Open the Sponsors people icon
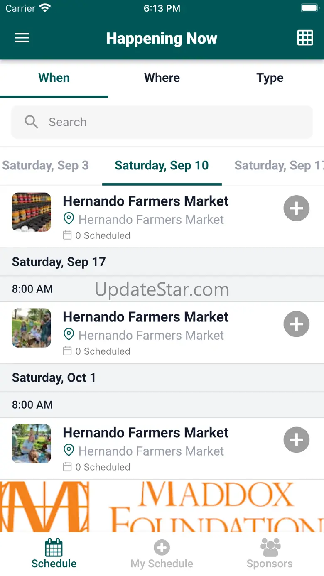This screenshot has height=576, width=324. click(x=270, y=548)
